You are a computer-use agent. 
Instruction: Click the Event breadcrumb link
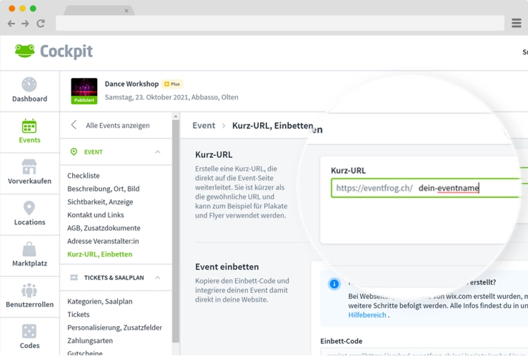204,125
